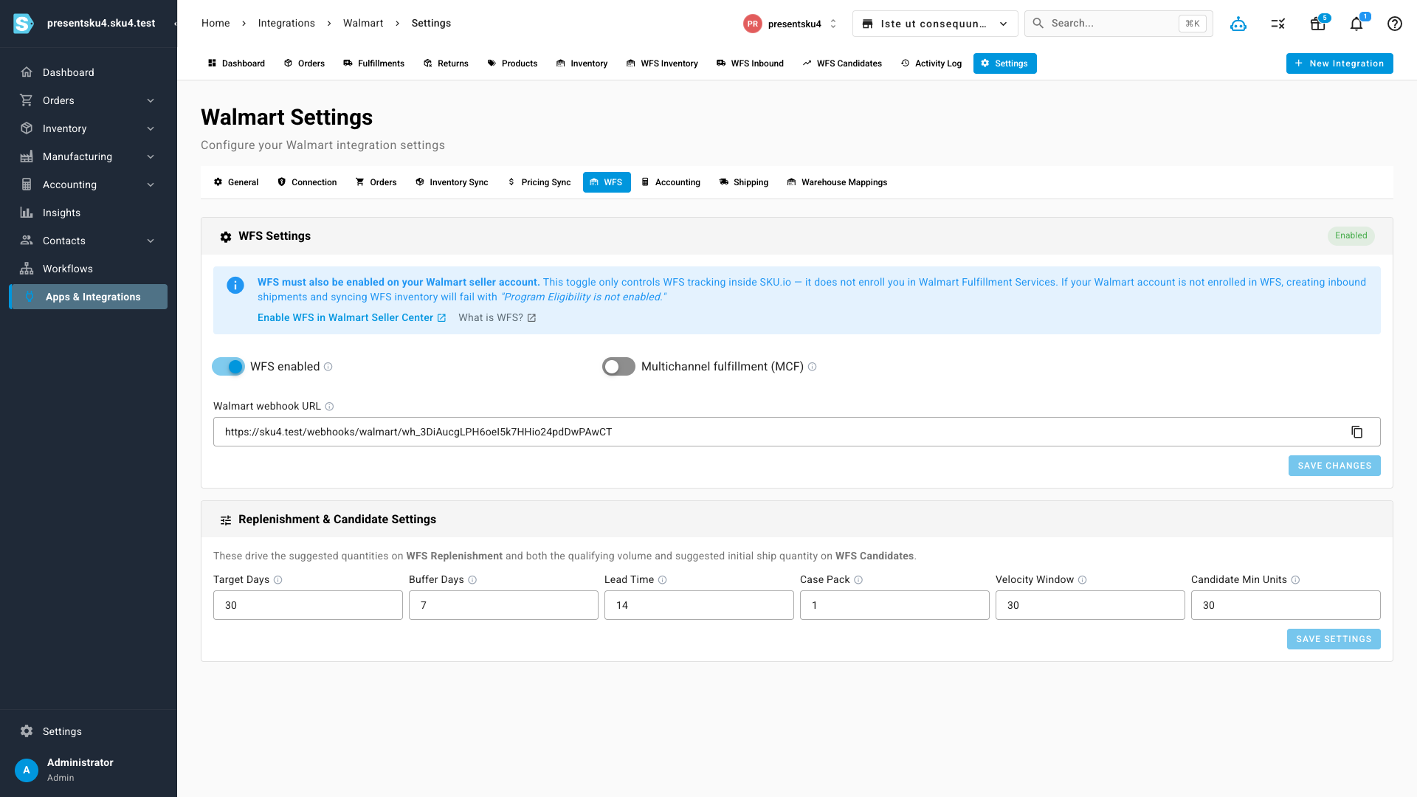Viewport: 1417px width, 797px height.
Task: Click the blue info alert icon
Action: coord(235,286)
